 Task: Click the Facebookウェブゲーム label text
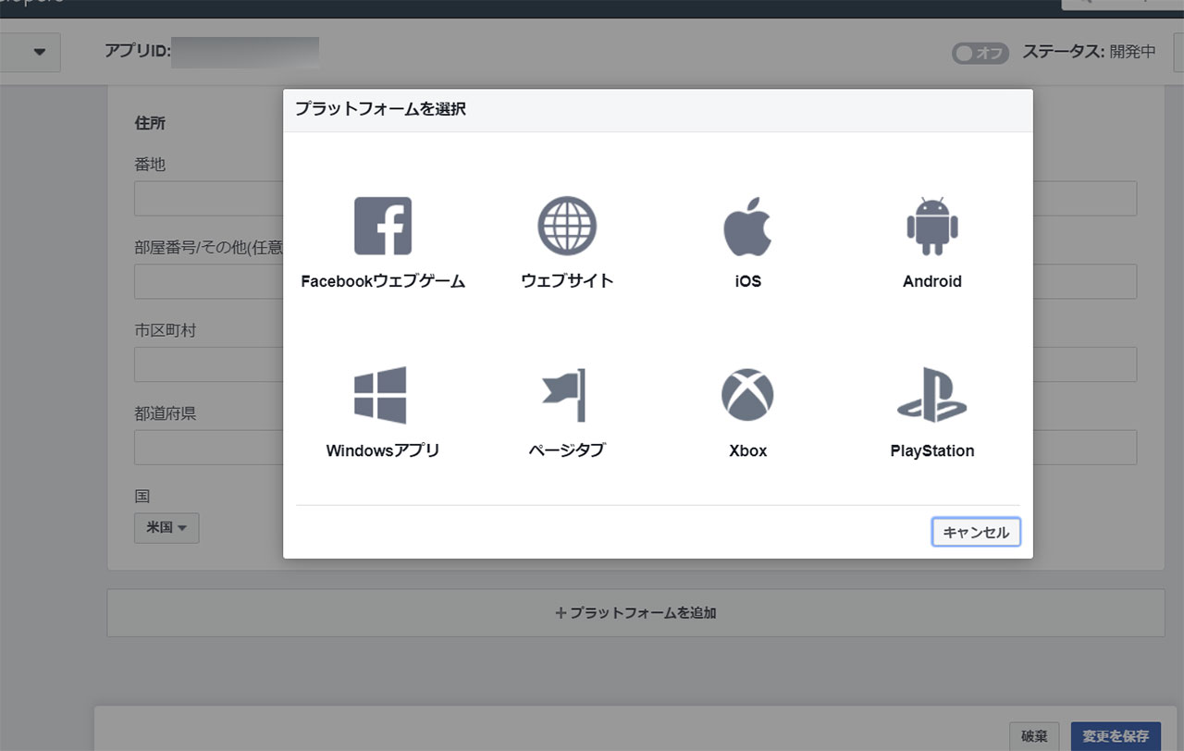click(x=383, y=281)
